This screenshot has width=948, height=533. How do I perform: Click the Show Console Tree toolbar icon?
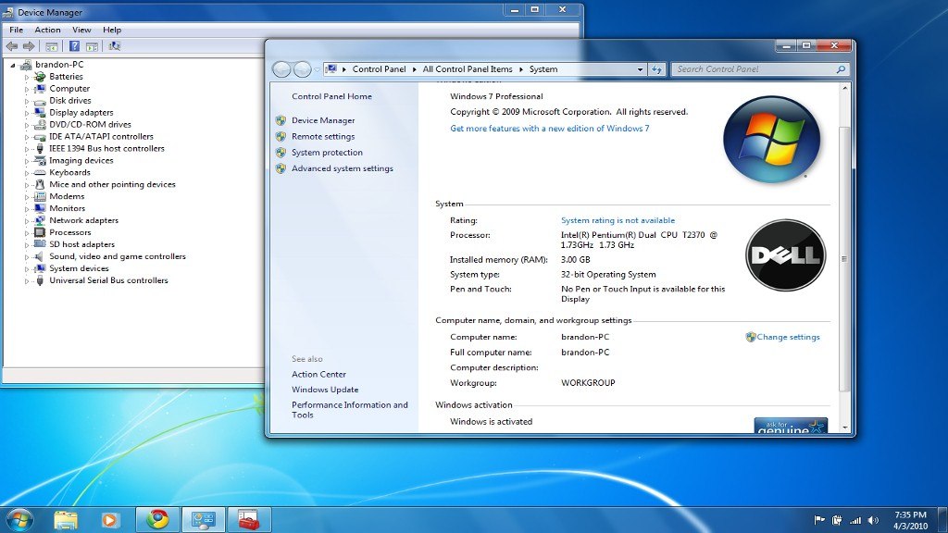53,45
